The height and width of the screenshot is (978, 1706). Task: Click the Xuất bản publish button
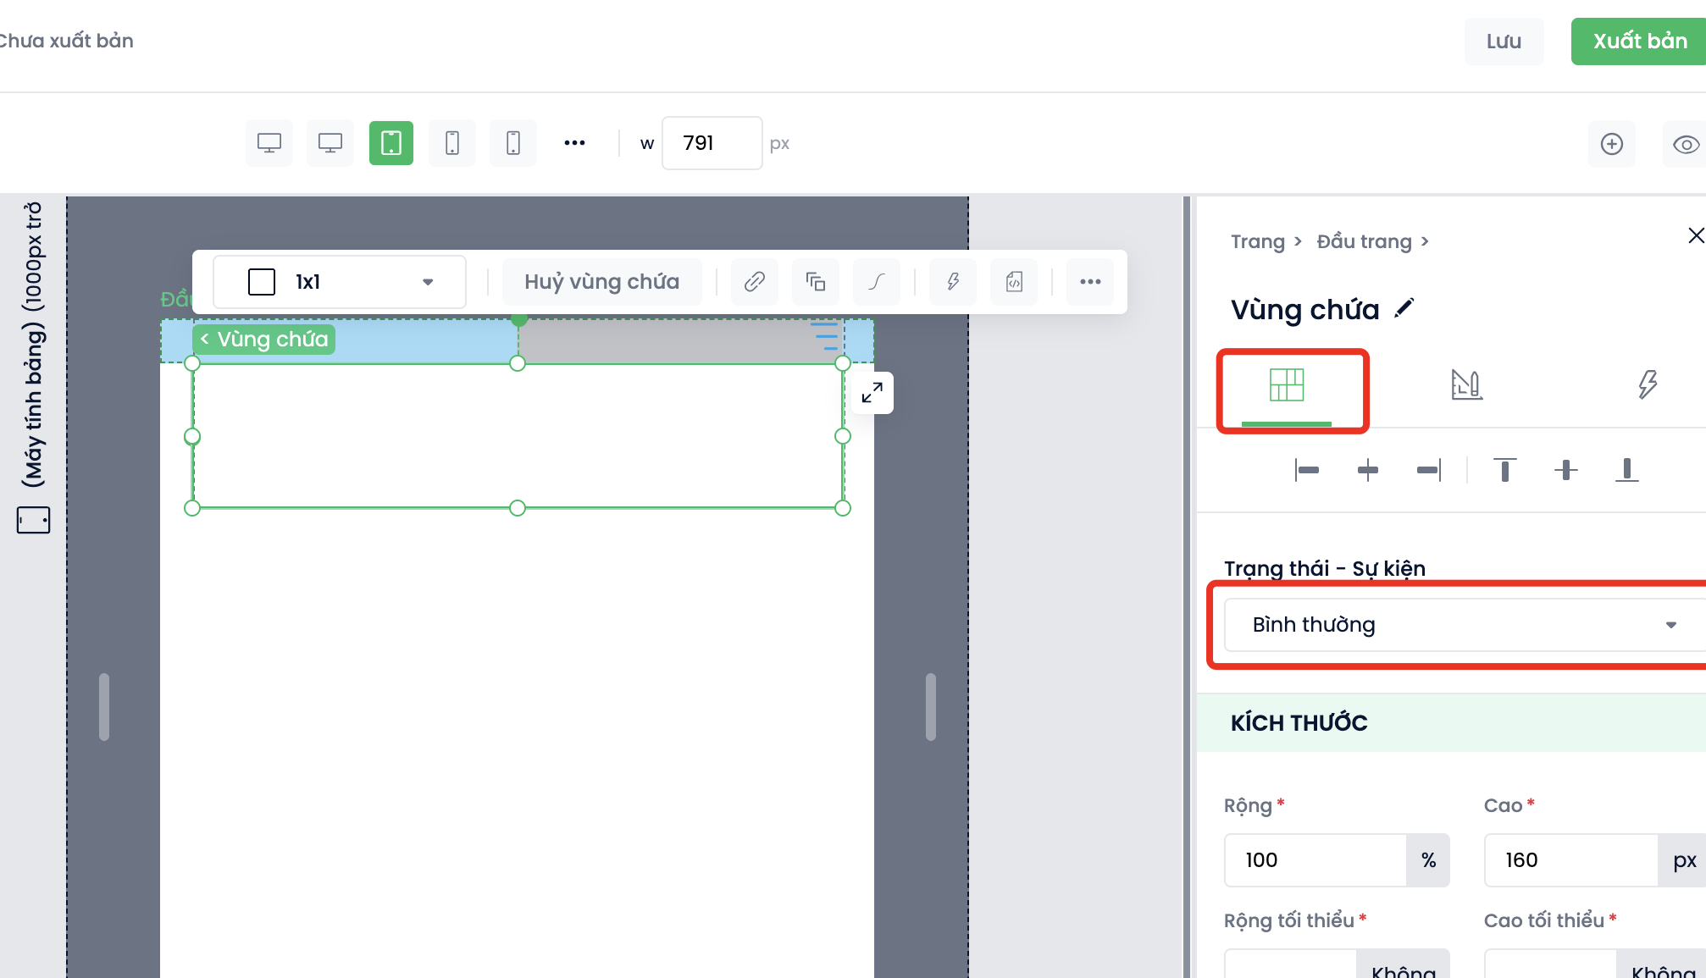coord(1639,41)
